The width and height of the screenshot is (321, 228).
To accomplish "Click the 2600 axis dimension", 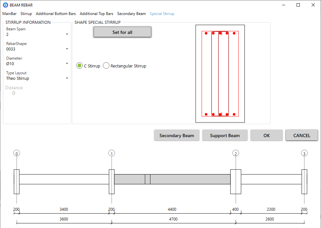I will coord(270,219).
